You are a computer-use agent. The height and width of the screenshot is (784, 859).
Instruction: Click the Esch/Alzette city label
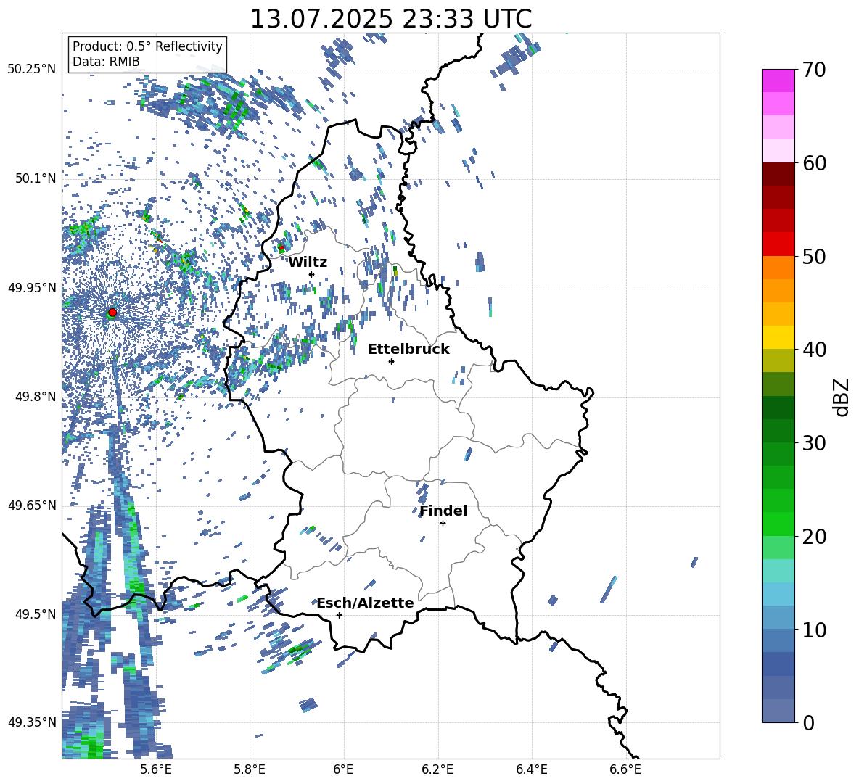[366, 603]
